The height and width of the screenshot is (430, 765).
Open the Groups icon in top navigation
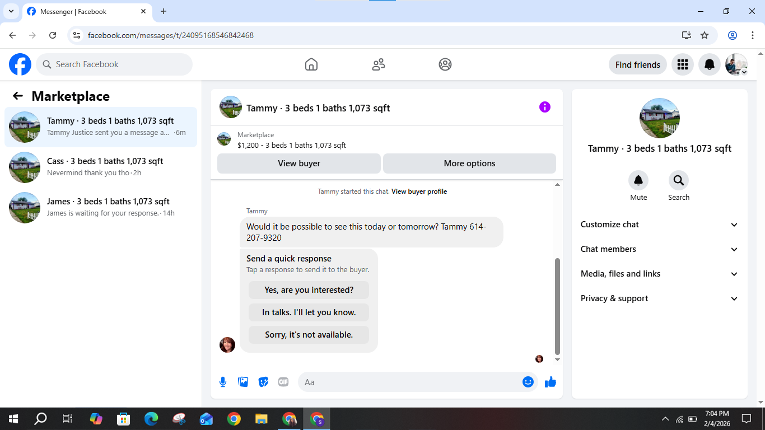coord(445,64)
